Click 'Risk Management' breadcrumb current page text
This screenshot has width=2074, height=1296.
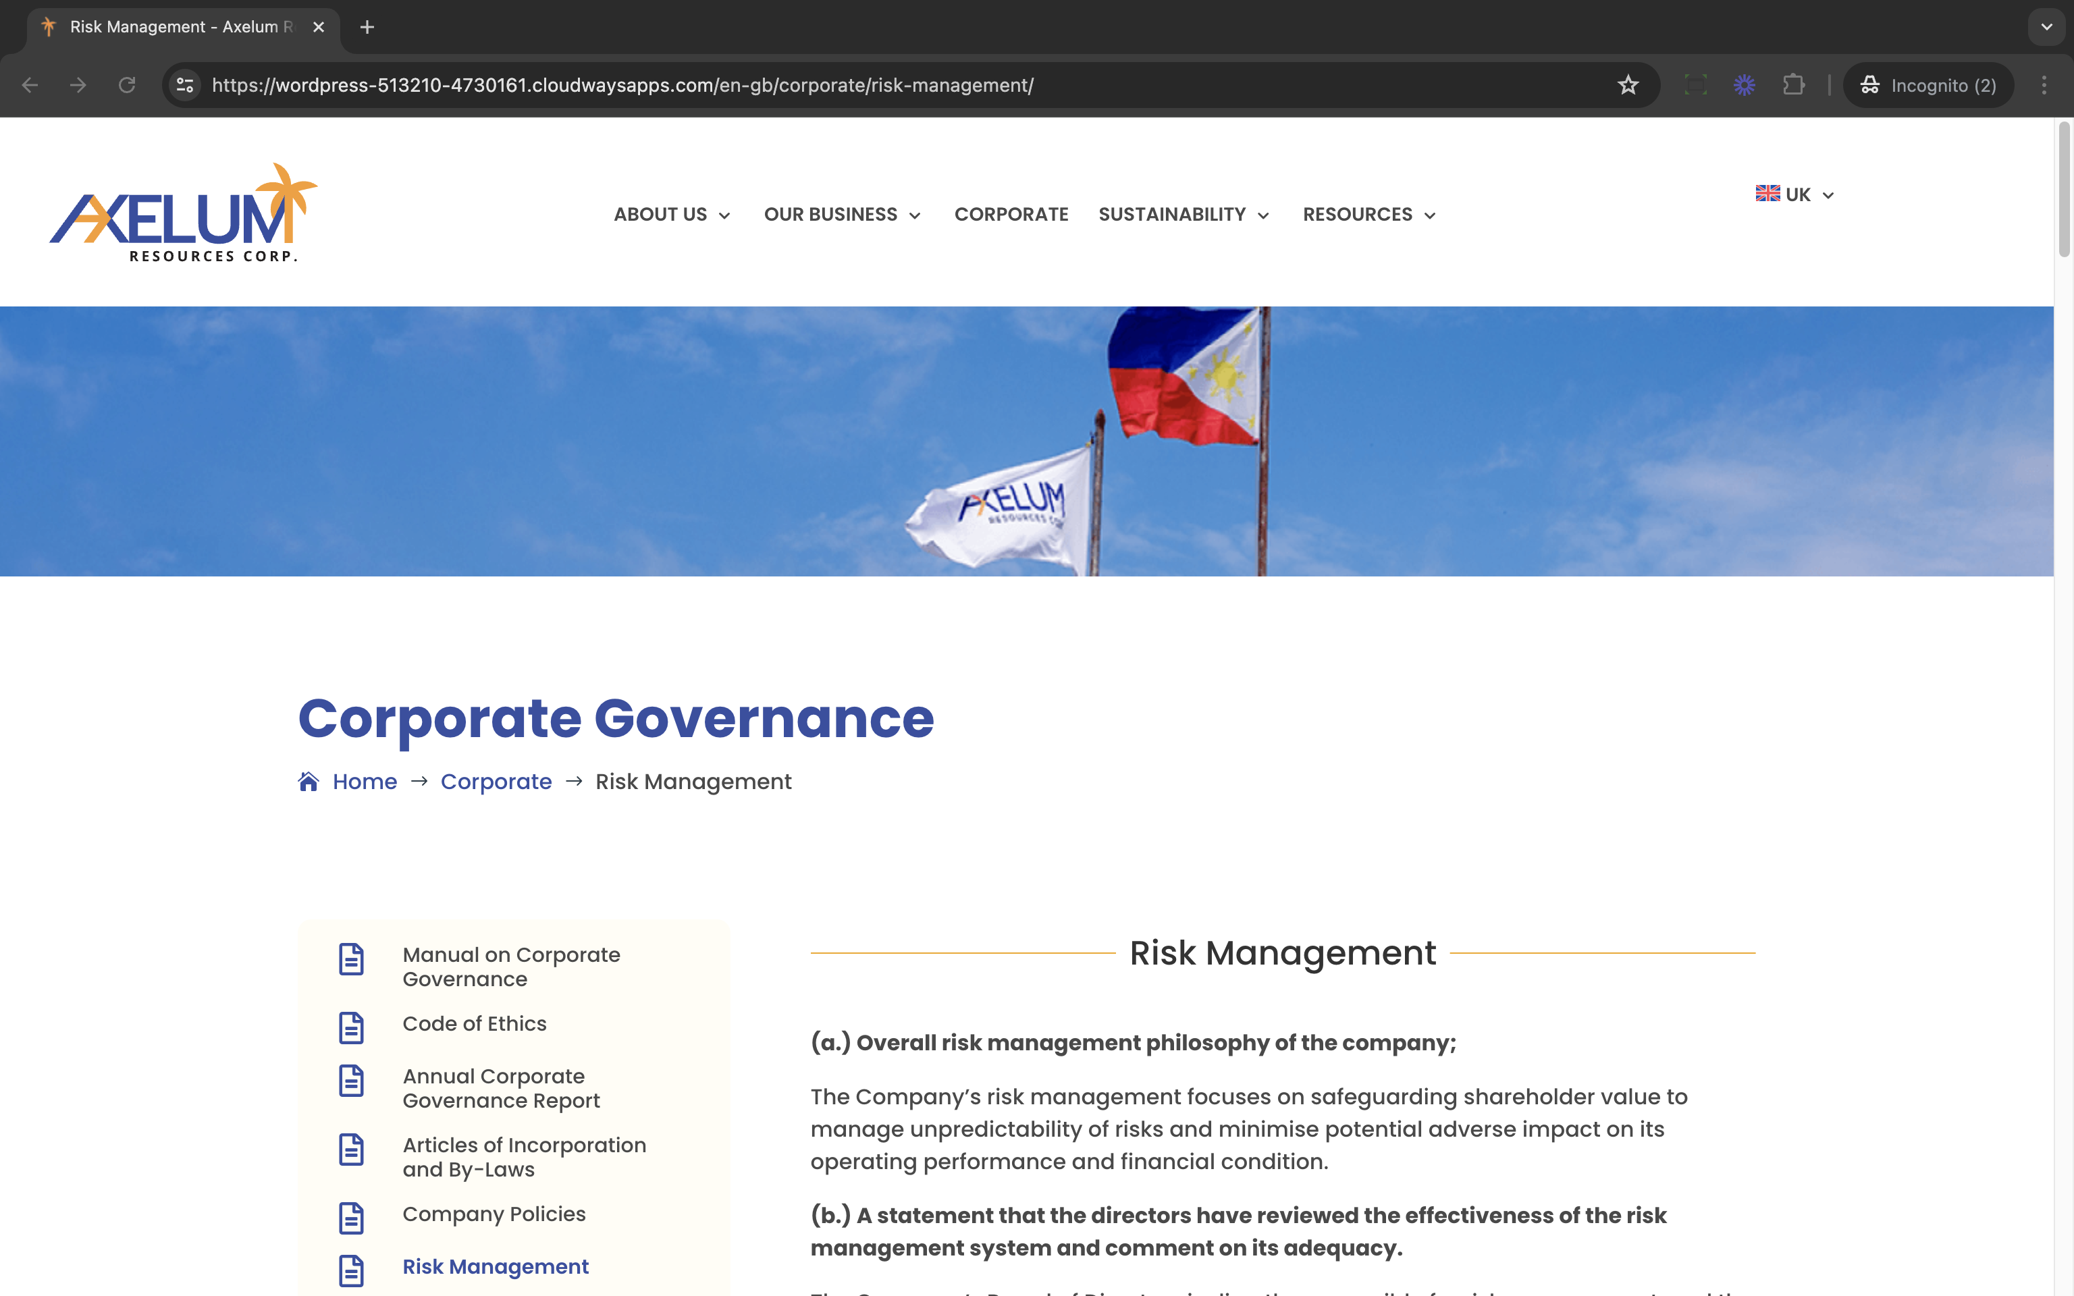click(693, 782)
